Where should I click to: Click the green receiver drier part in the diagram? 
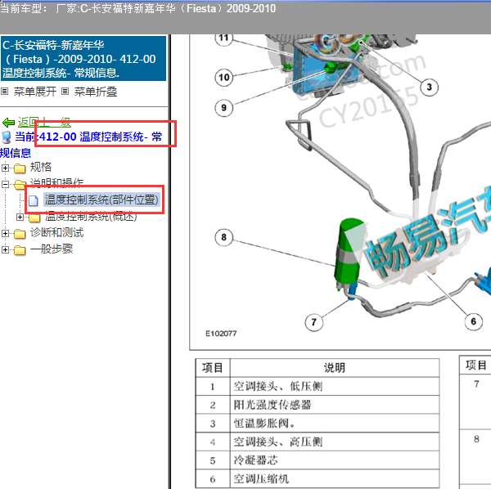click(x=349, y=252)
